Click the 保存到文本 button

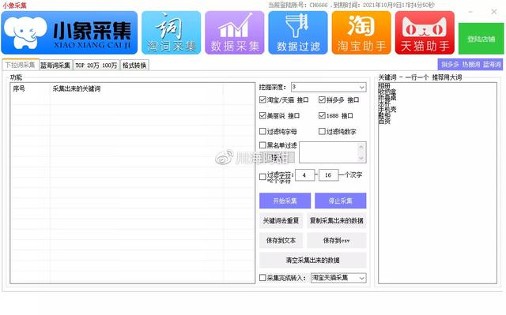281,240
